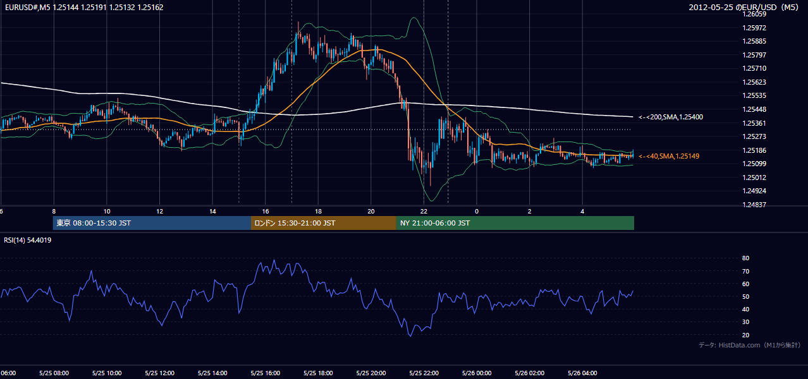Click price axis value 1.26059
Viewport: 808px width, 379px height.
[755, 14]
